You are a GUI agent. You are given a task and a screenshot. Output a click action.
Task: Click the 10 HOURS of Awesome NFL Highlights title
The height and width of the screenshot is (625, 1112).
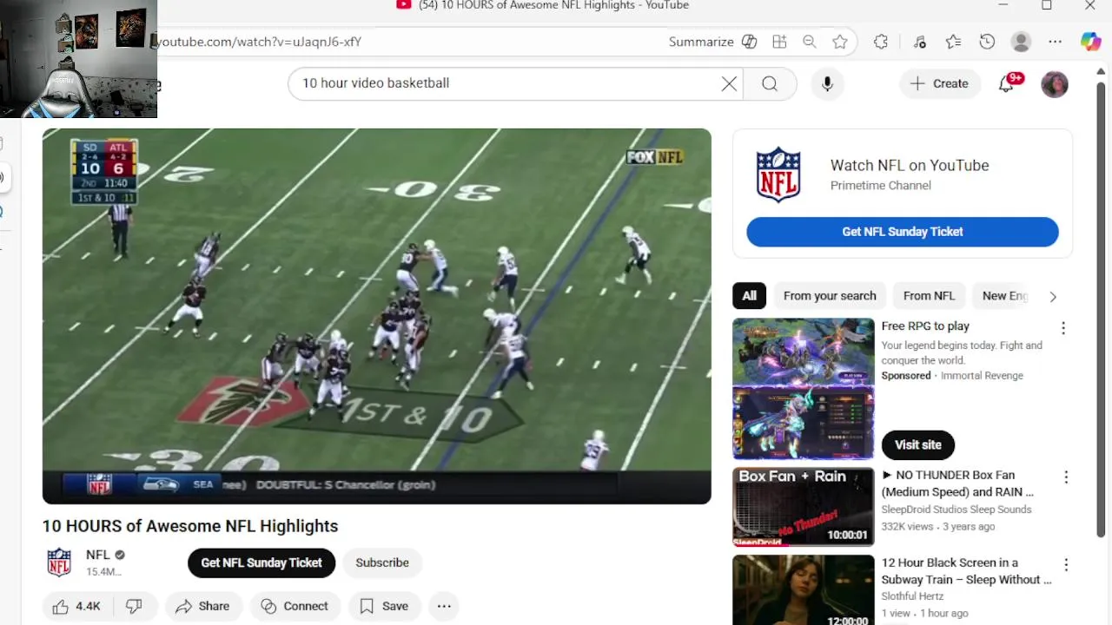click(x=190, y=526)
